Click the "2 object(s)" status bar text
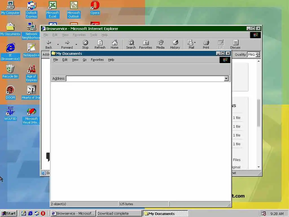The image size is (289, 217). tap(59, 204)
